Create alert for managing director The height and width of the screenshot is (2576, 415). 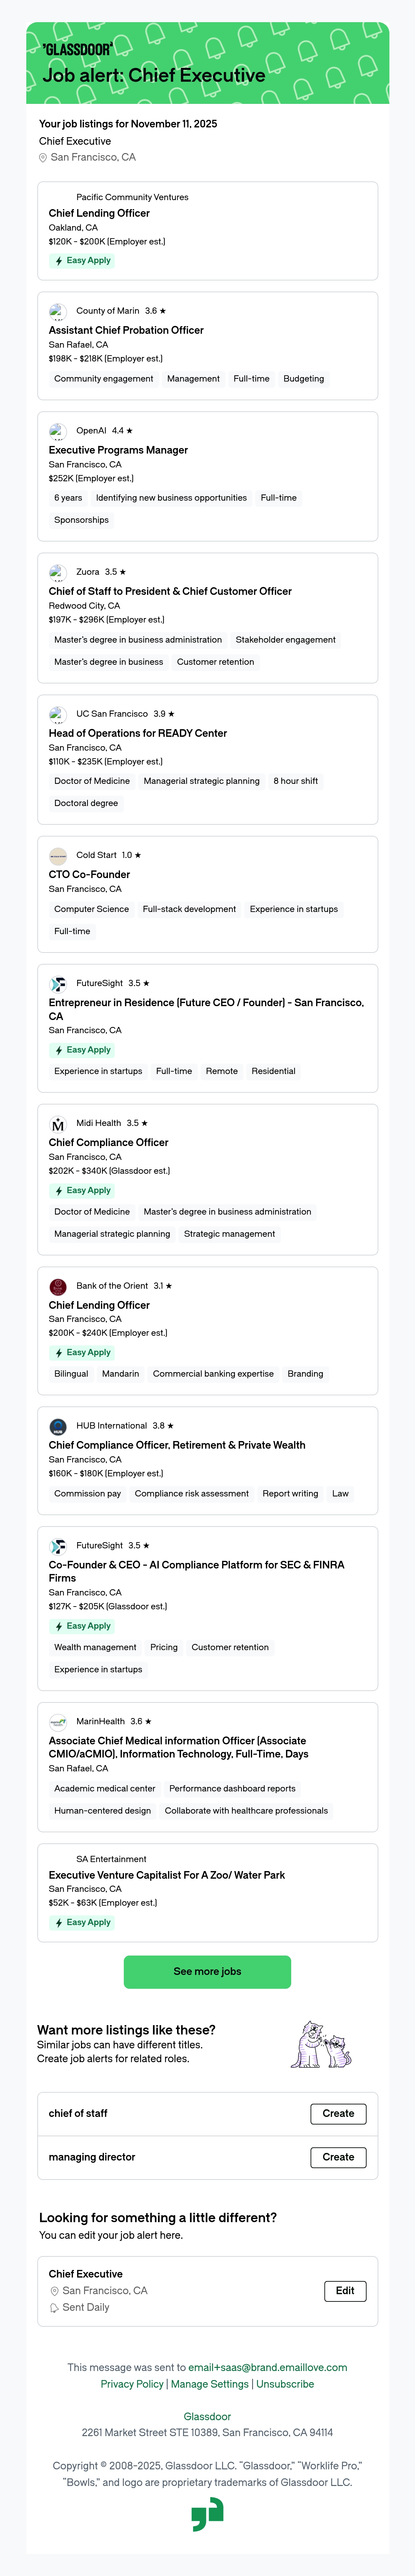338,2157
